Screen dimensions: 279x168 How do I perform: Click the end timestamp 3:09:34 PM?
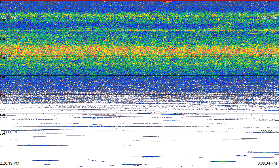[x=267, y=163]
